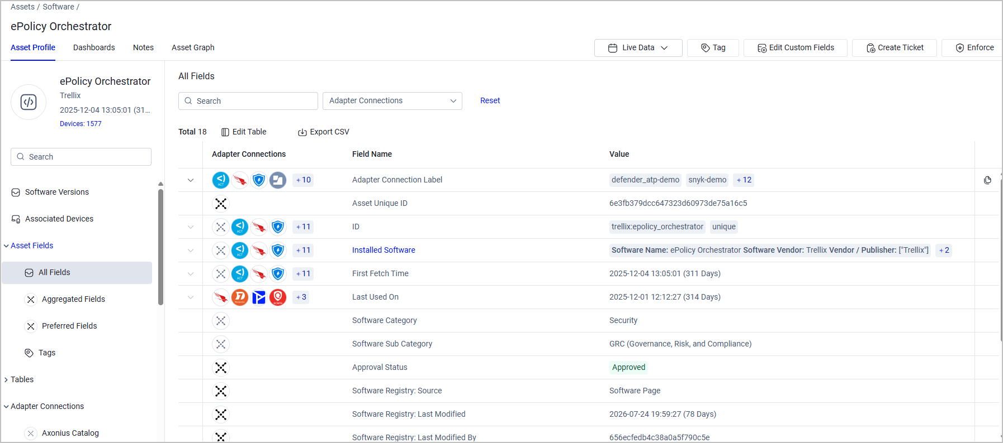
Task: Click the Axonius icon in Software Category row
Action: pos(221,321)
